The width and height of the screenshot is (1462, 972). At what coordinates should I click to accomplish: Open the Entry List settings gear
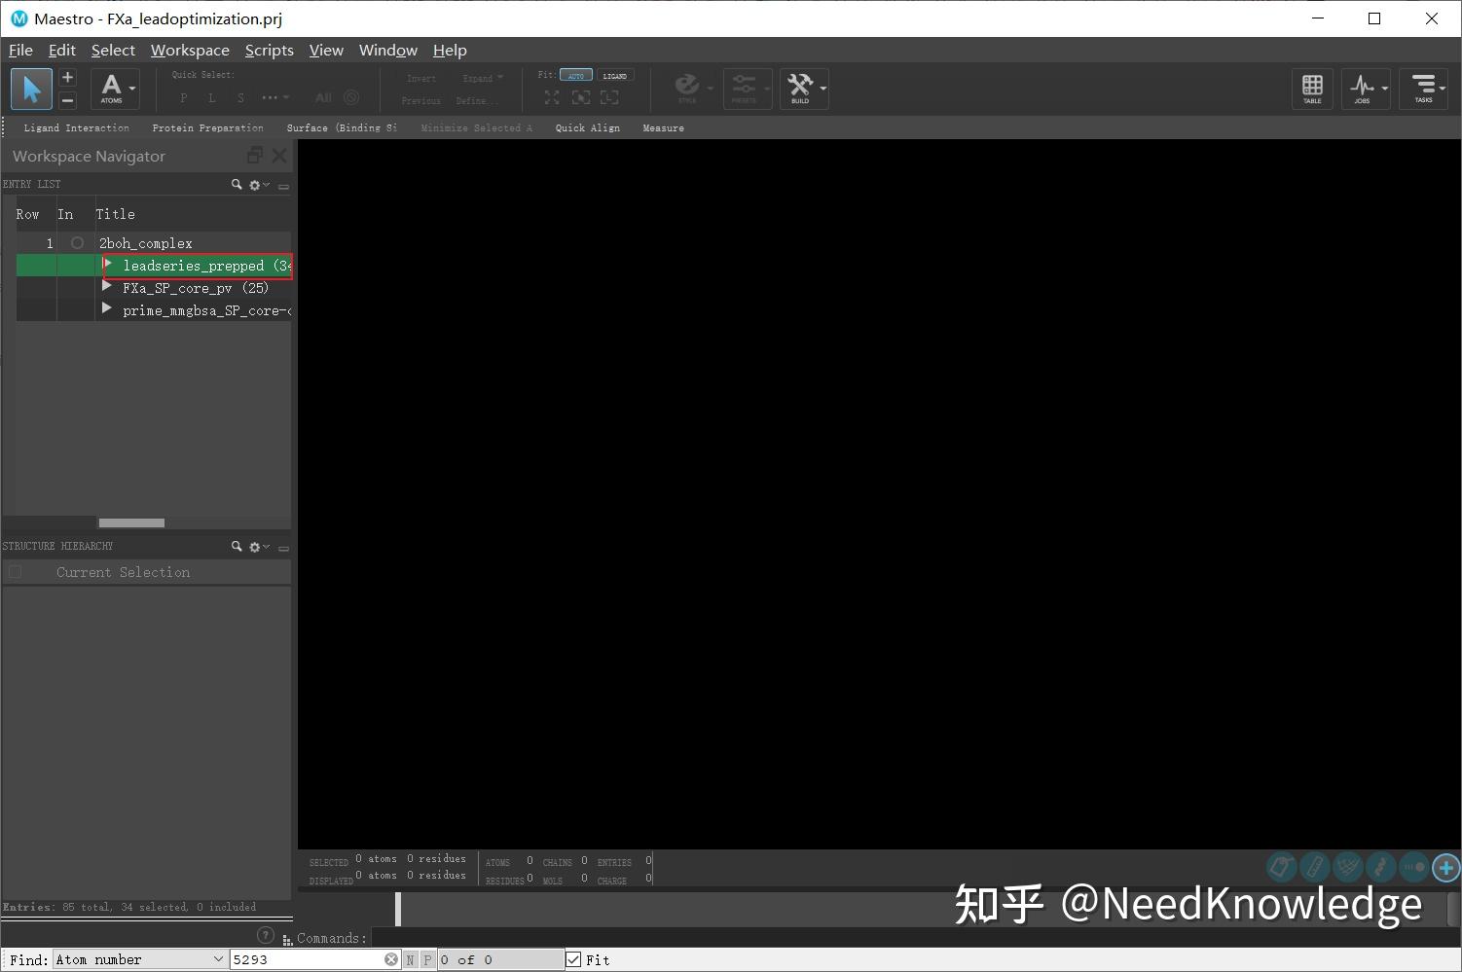254,184
